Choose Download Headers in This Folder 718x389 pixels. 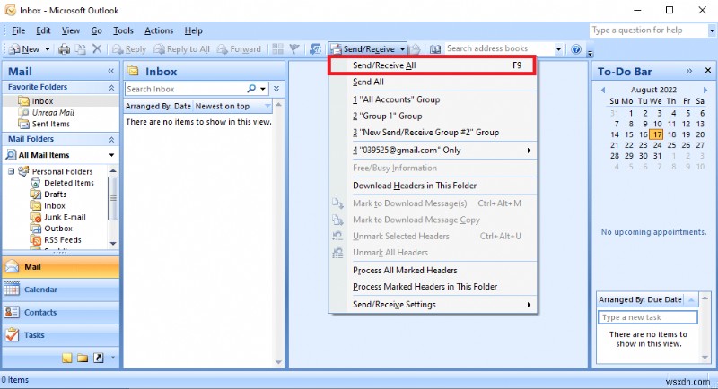[x=433, y=186]
